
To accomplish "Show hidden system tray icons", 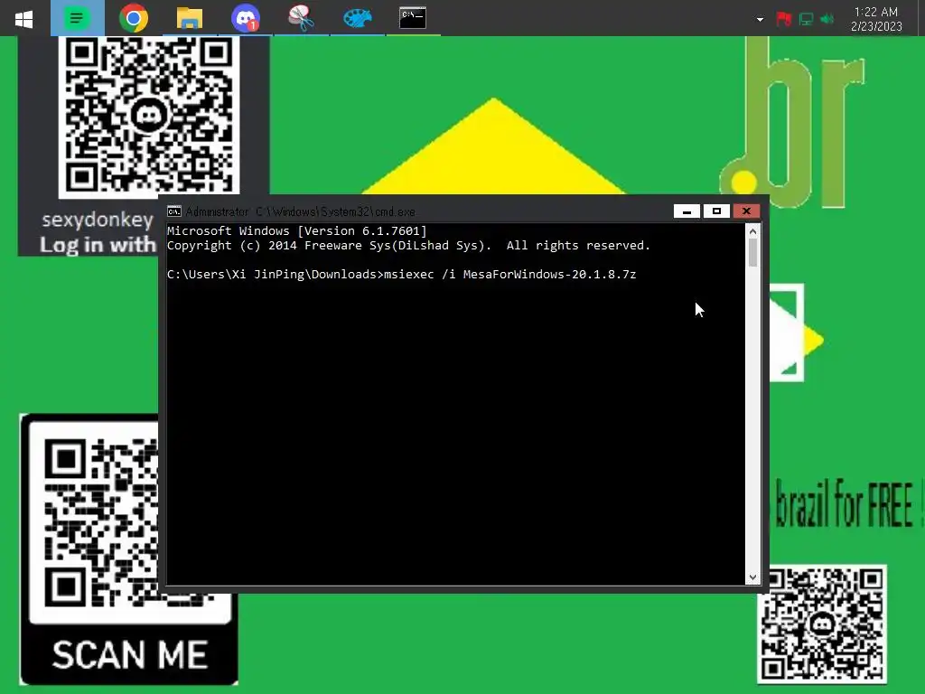I will tap(760, 20).
